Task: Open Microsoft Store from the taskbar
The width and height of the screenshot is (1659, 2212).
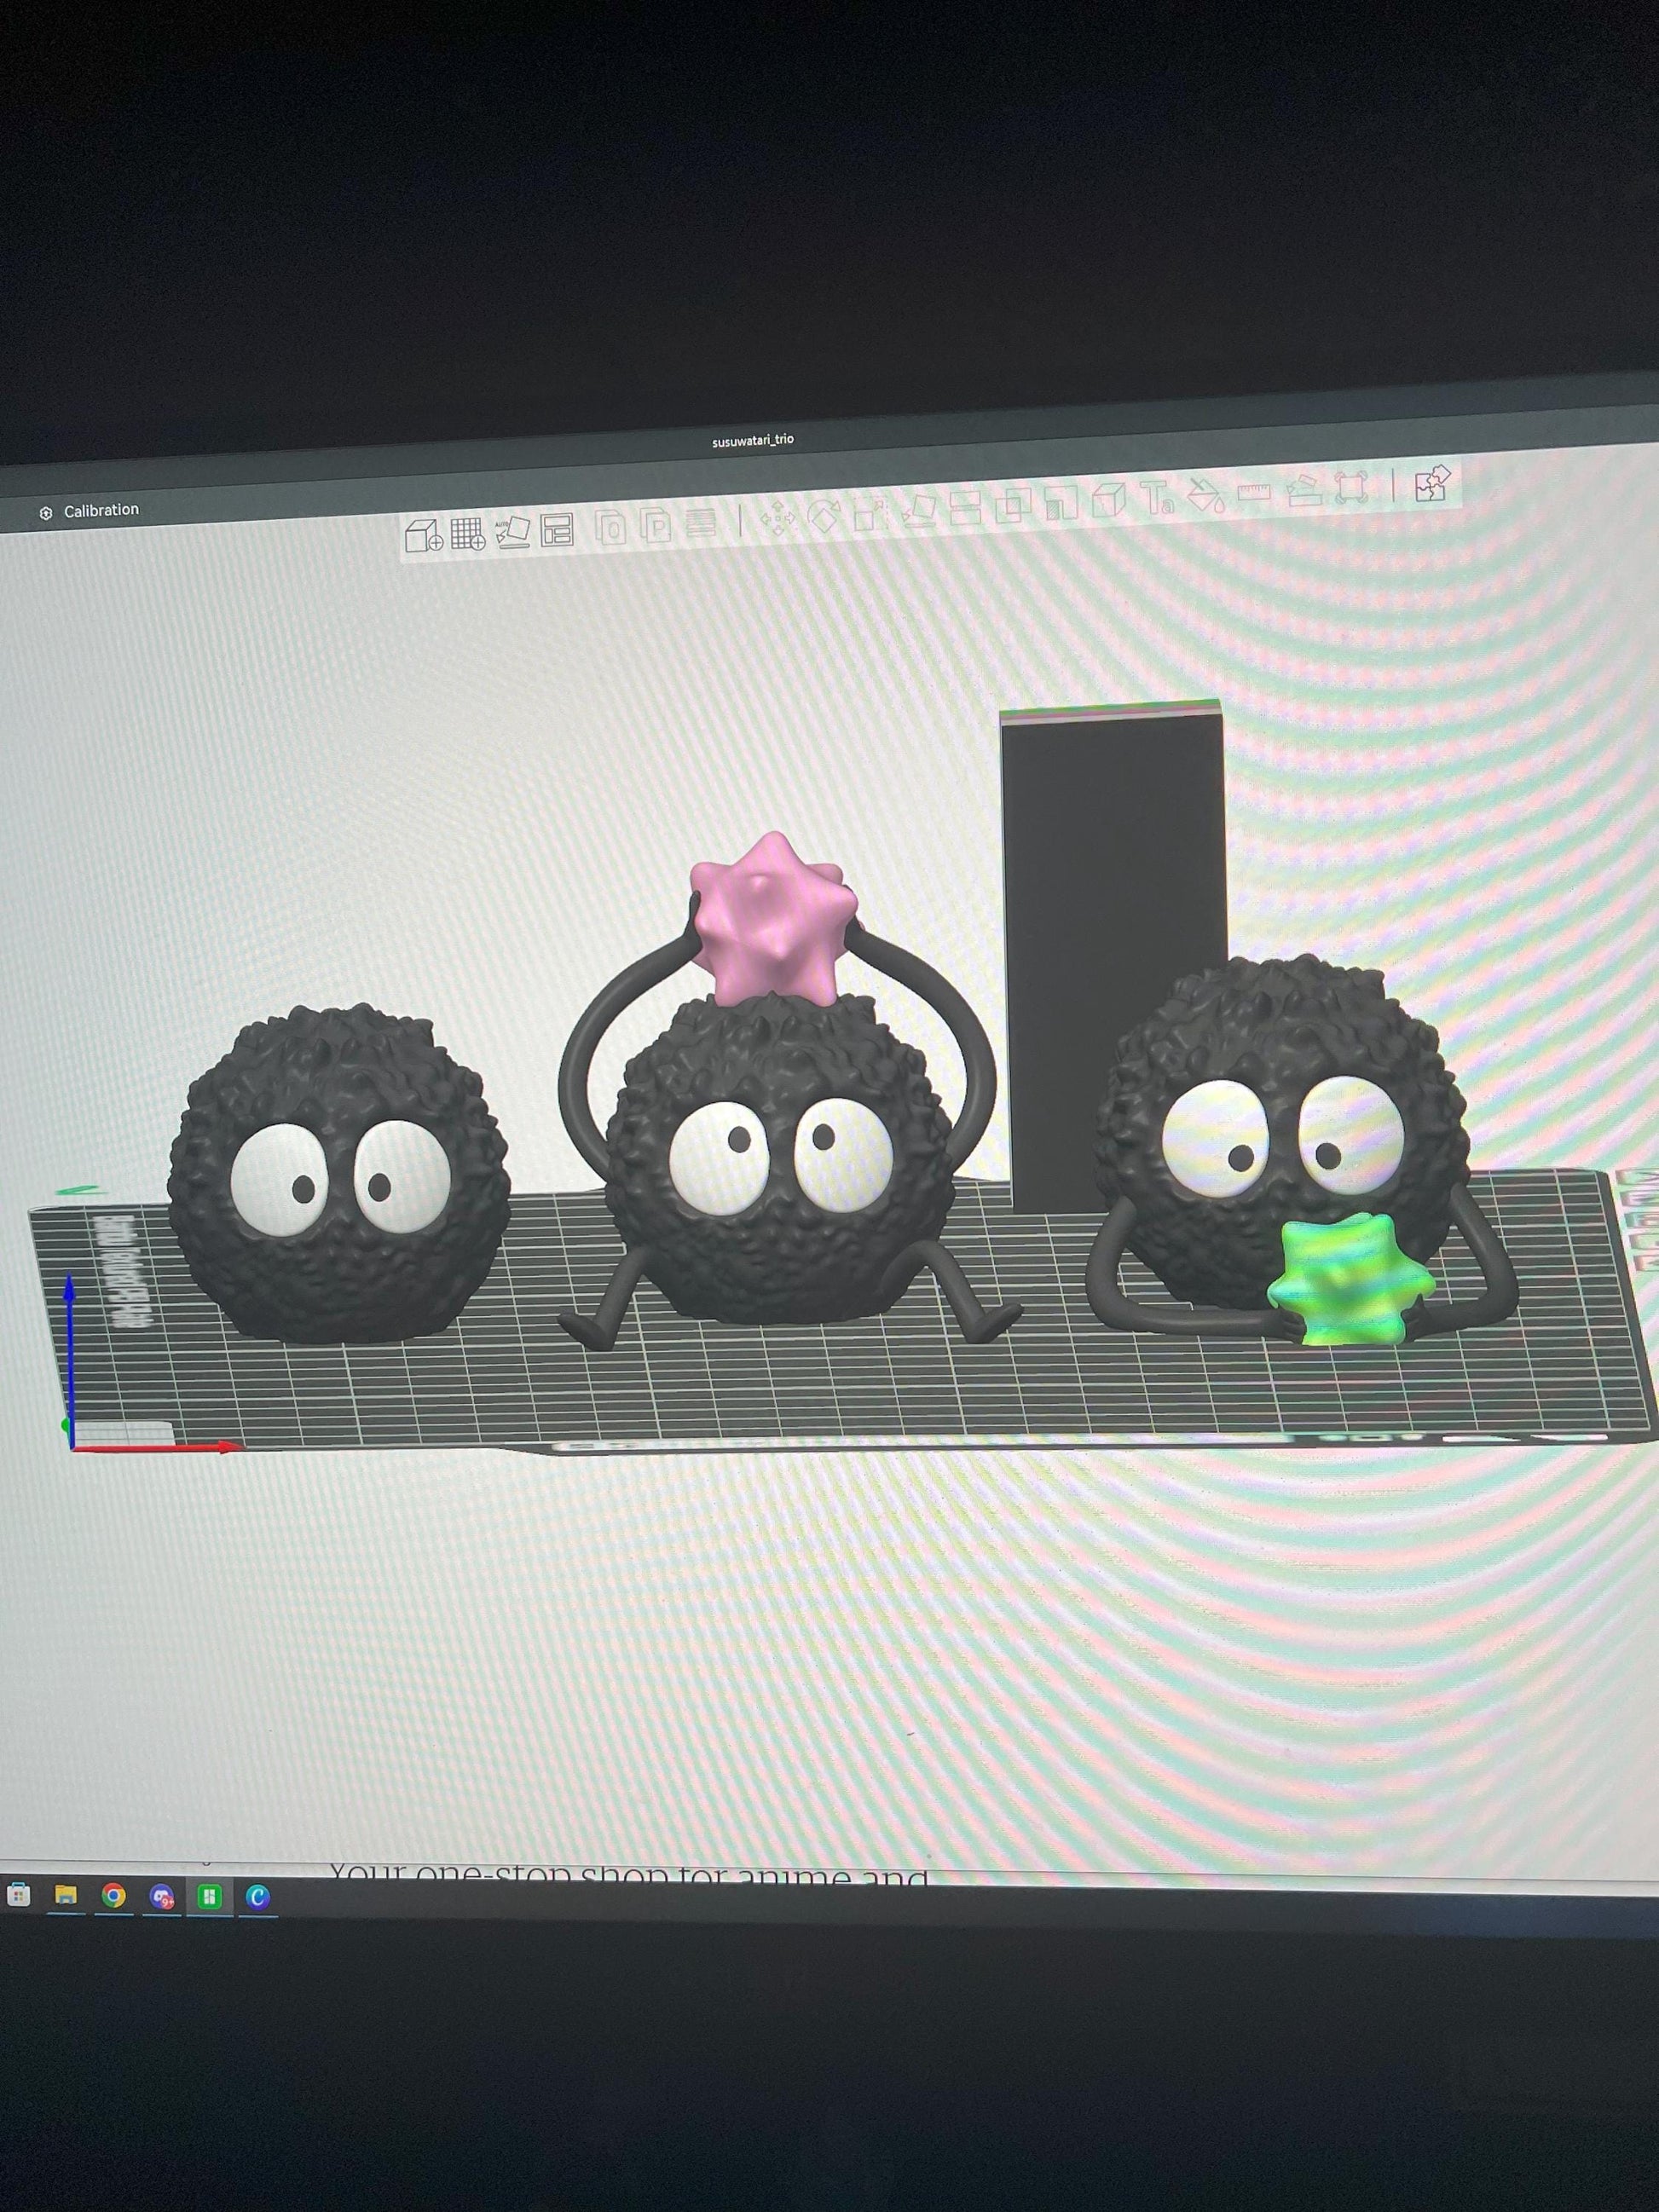Action: (x=19, y=1895)
